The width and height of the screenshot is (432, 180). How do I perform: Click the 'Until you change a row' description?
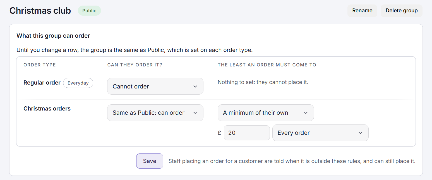(x=135, y=50)
